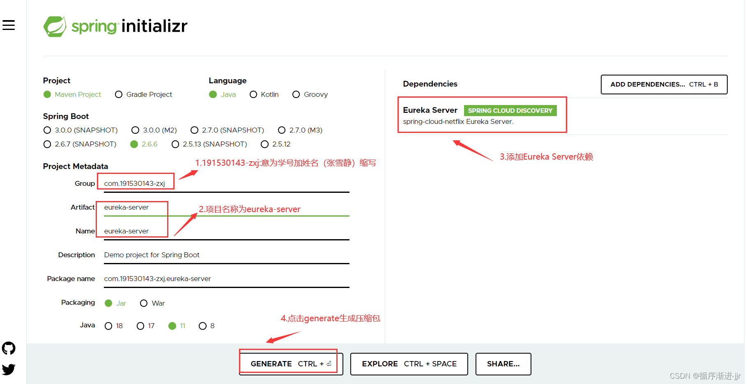Click the Project Metadata heading
The image size is (747, 384).
pyautogui.click(x=76, y=166)
